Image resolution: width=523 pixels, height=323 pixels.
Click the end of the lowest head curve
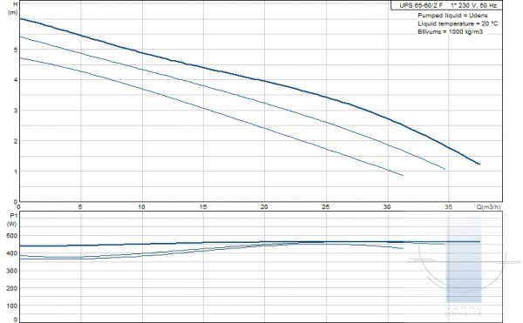pos(403,175)
